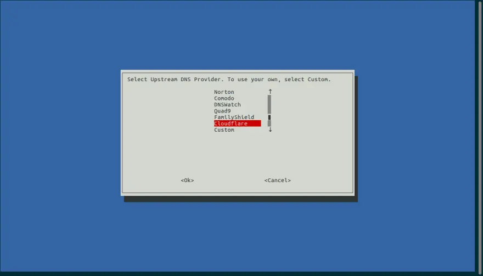
Task: Select the Quad9 list entry
Action: tap(222, 111)
